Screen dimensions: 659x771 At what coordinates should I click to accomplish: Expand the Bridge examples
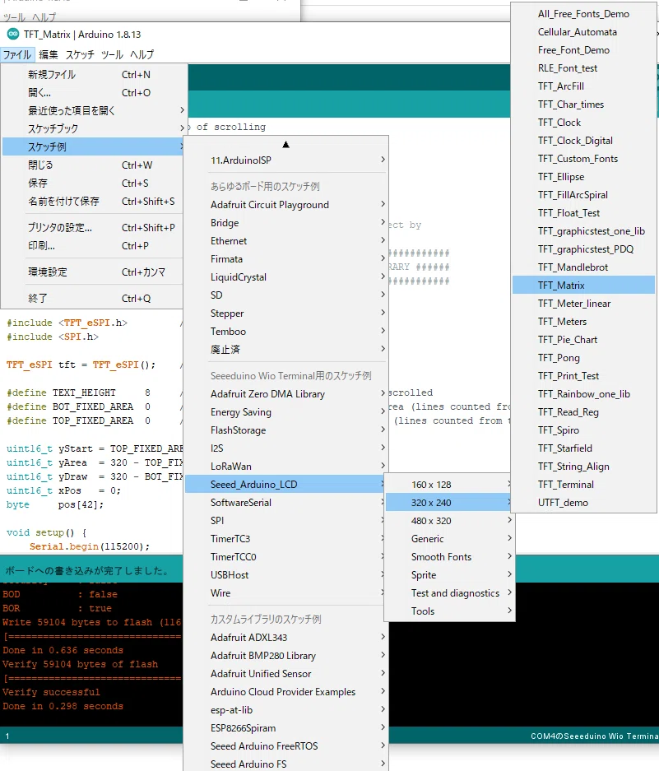pyautogui.click(x=286, y=223)
